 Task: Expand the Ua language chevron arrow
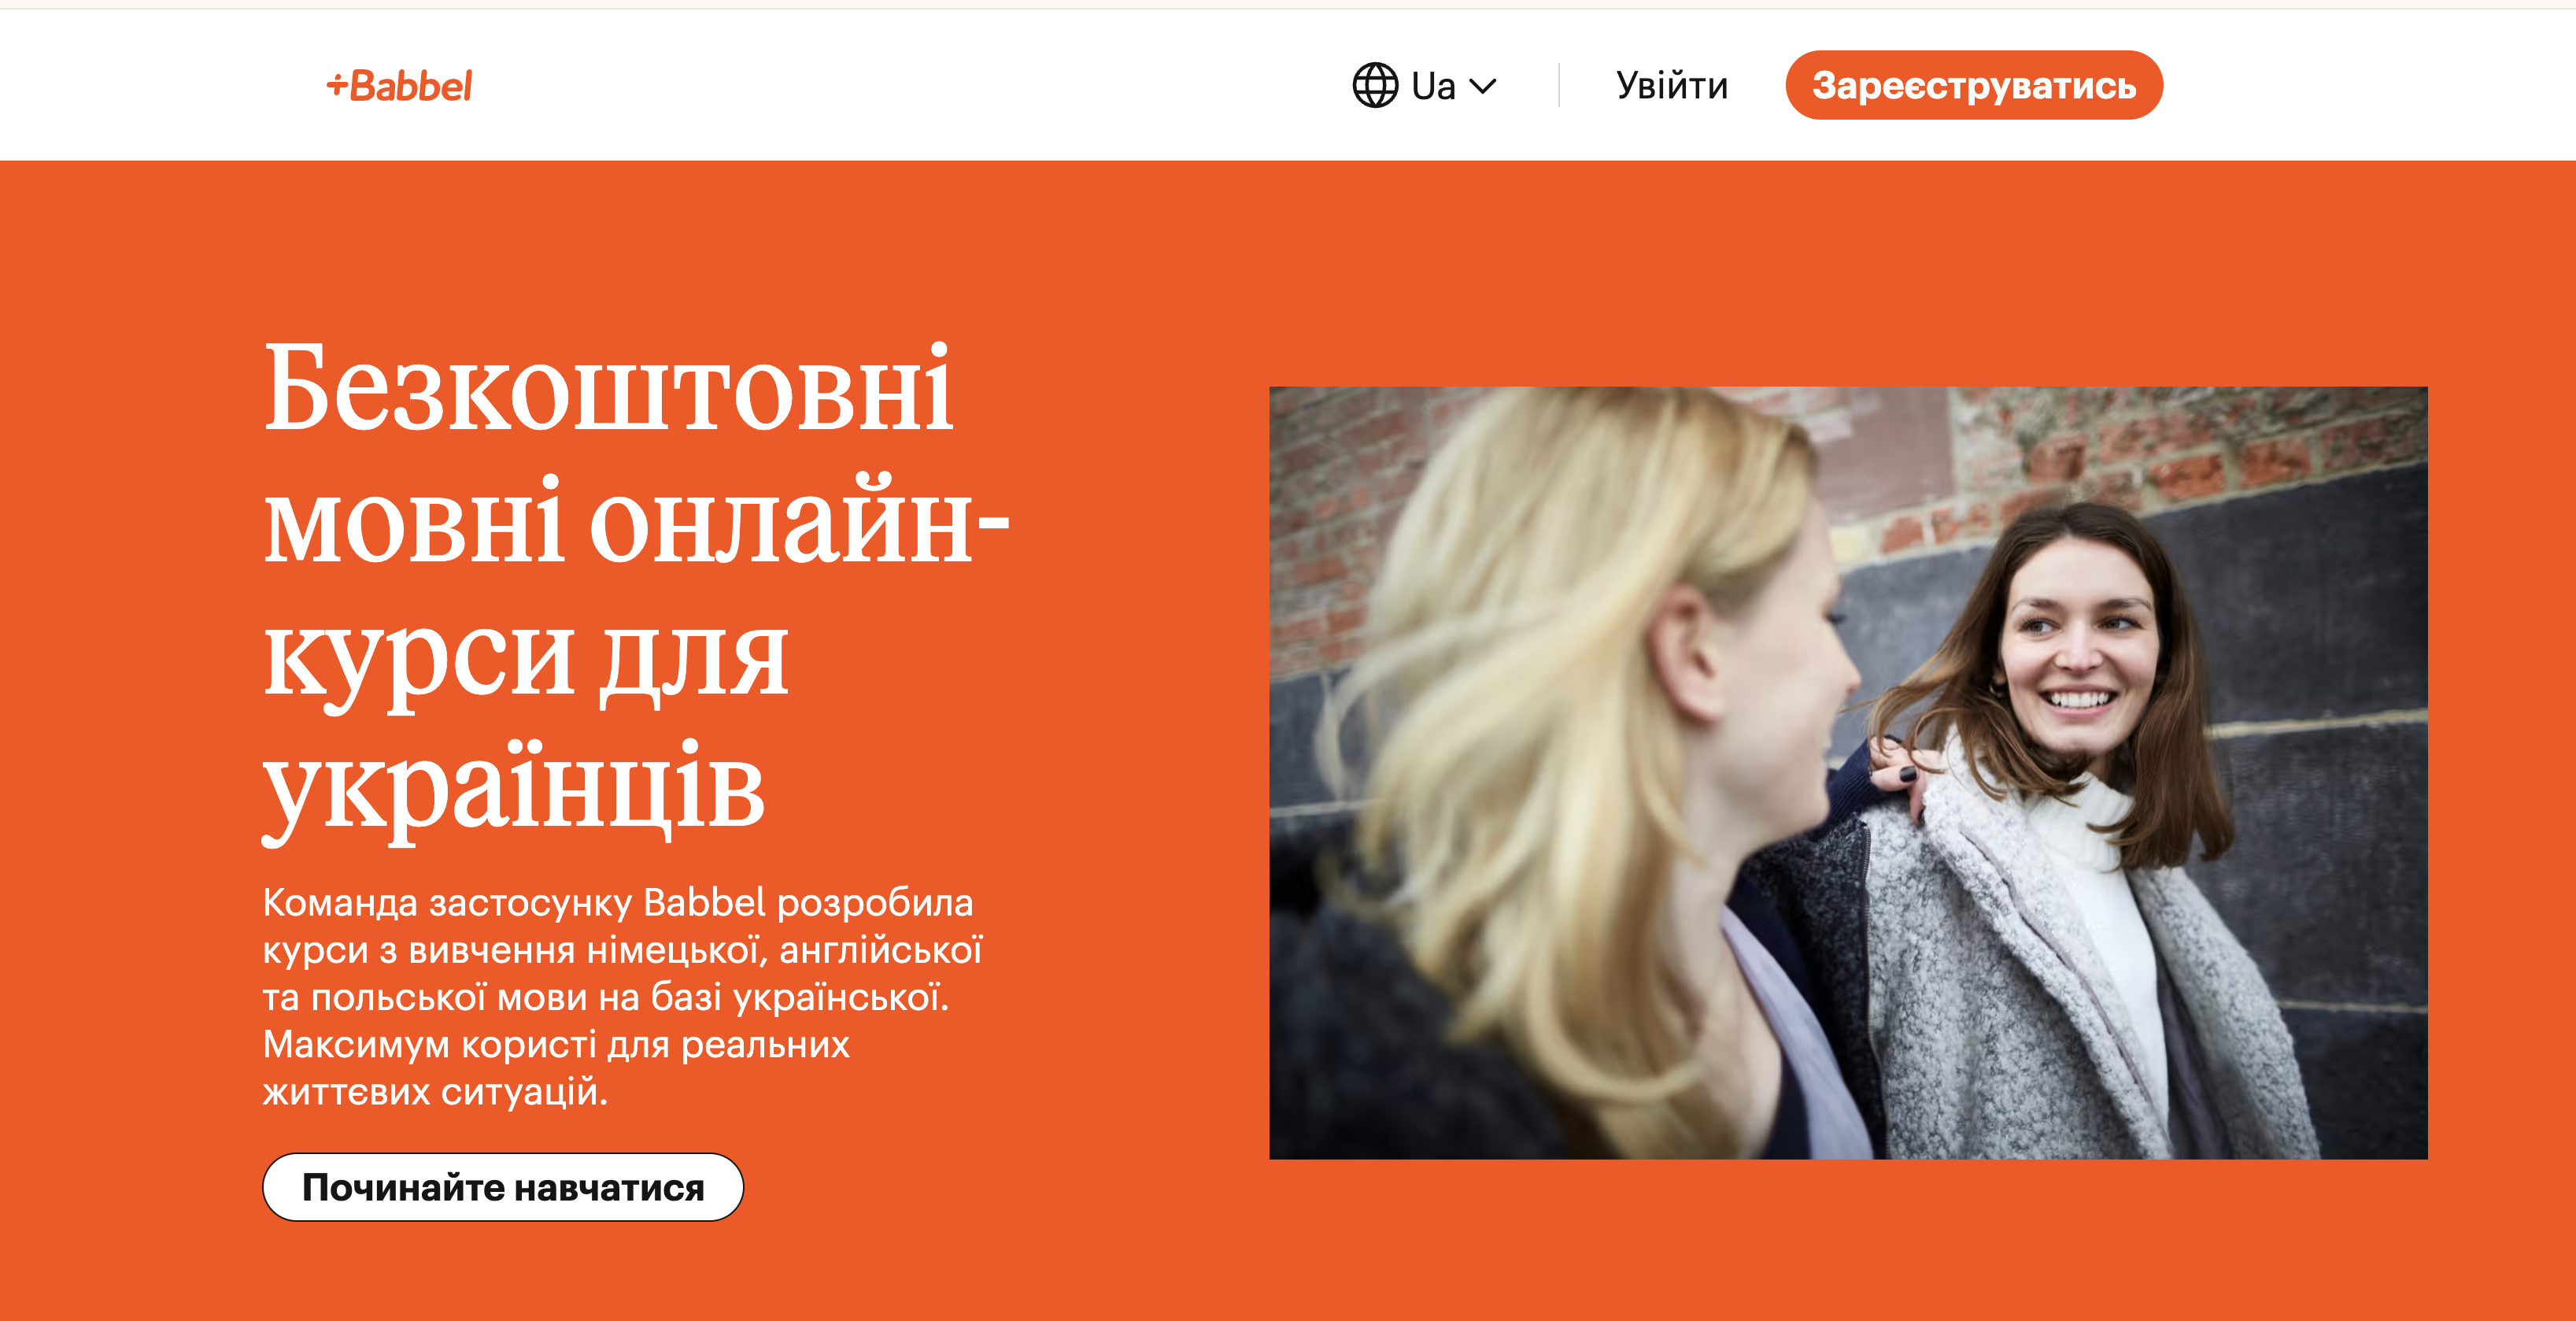pos(1483,87)
